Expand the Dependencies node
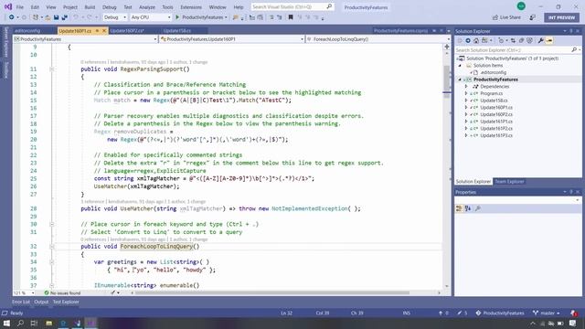 pos(466,87)
